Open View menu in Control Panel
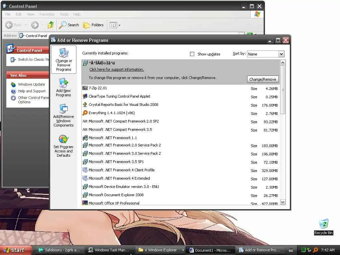The image size is (340, 255). pyautogui.click(x=31, y=14)
